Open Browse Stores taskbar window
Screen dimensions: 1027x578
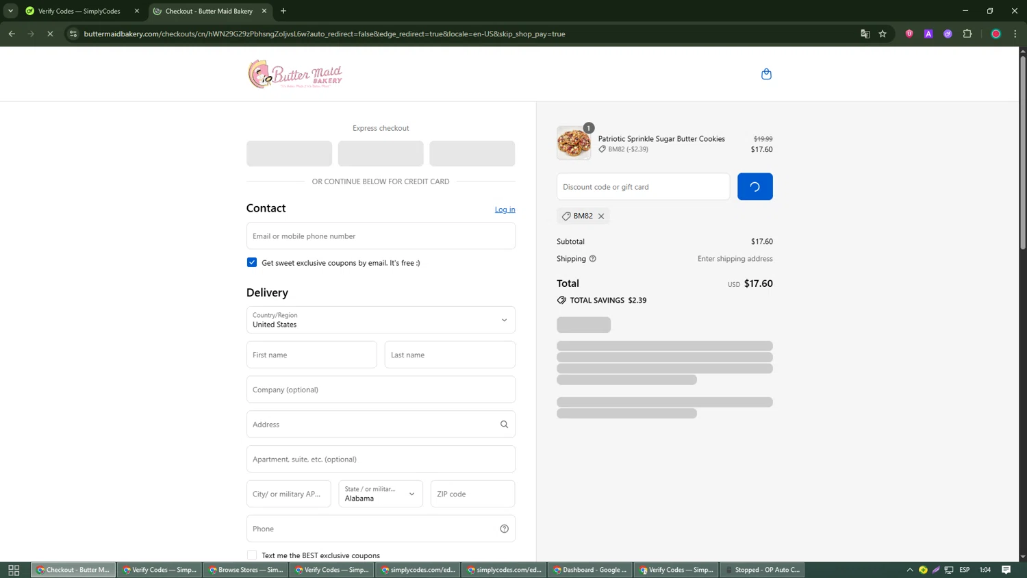click(x=246, y=570)
